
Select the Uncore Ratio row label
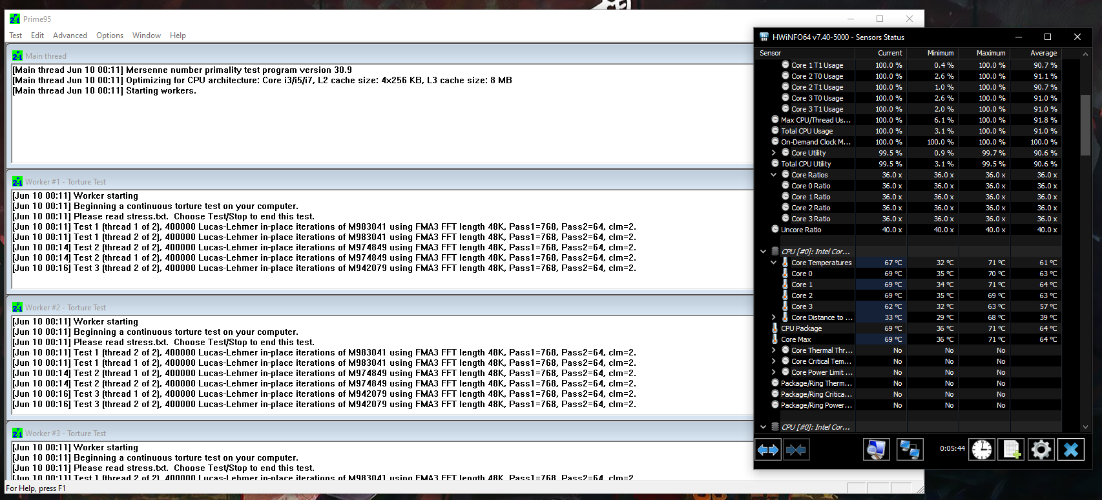(x=801, y=230)
